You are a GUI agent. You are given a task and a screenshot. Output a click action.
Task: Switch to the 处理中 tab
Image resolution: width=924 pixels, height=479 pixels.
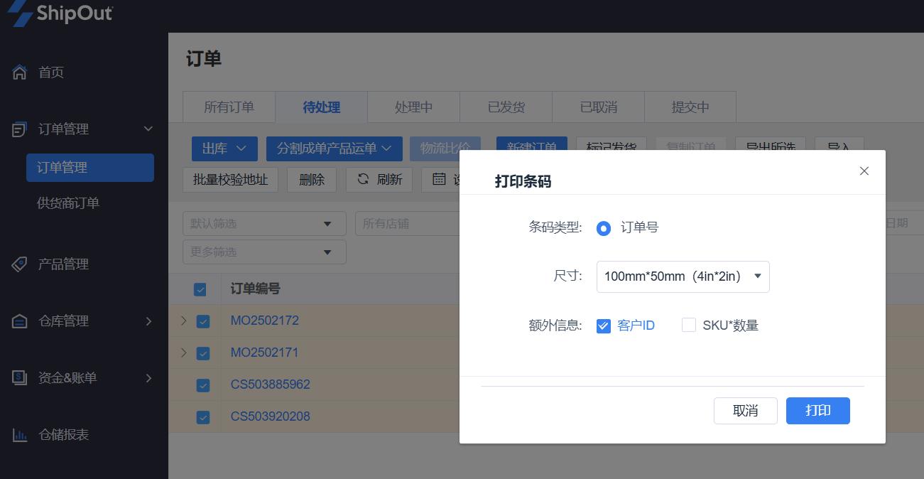pos(413,107)
